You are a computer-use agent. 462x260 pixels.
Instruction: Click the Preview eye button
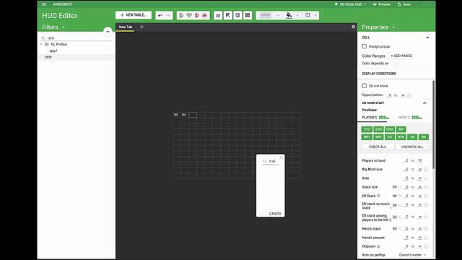(382, 4)
